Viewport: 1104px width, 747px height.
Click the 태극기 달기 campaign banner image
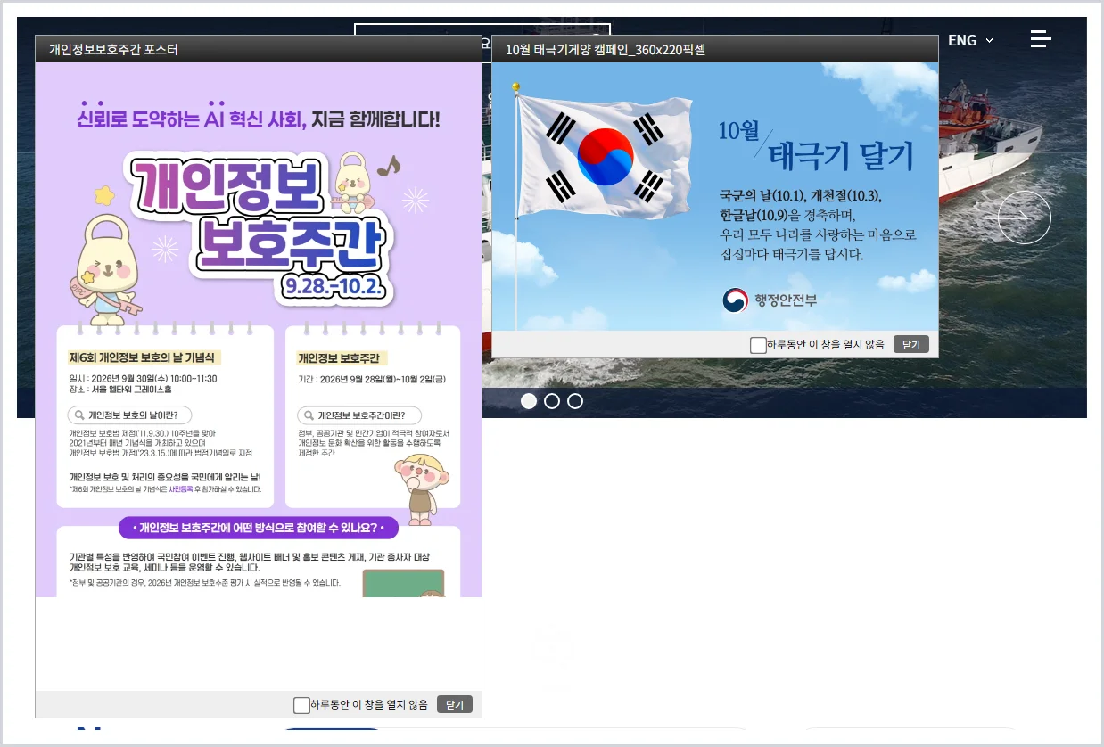tap(715, 196)
